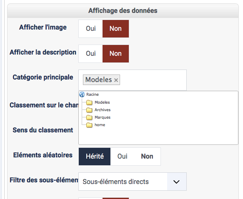Pick the Marques category label

103,117
